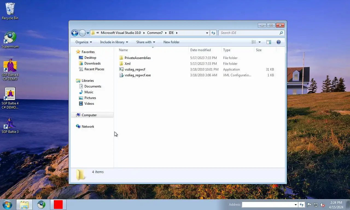Click the IDE breadcrumb segment
This screenshot has width=350, height=210.
(171, 33)
